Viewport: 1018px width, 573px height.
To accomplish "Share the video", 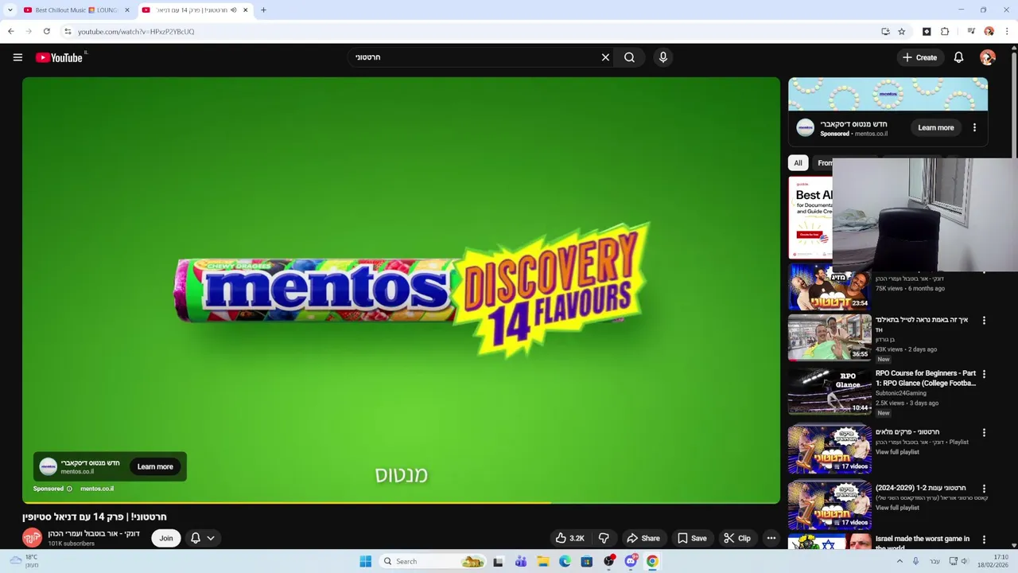I will (643, 538).
